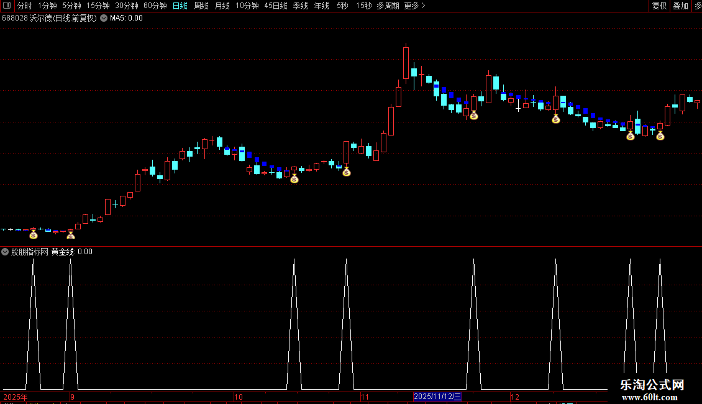The width and height of the screenshot is (702, 404).
Task: Click stock title 688028 沃尔德
Action: [49, 18]
